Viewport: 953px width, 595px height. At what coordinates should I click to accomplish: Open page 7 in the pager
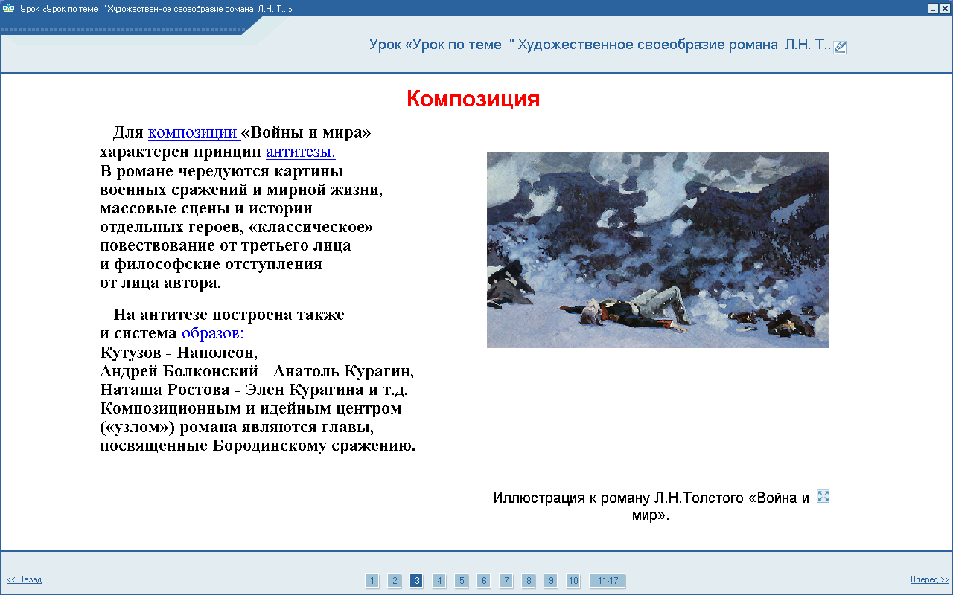pyautogui.click(x=506, y=581)
